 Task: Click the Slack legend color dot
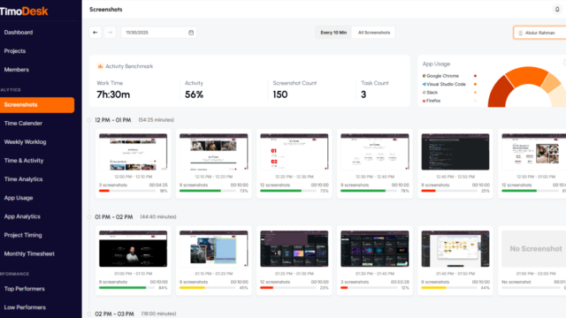click(475, 93)
